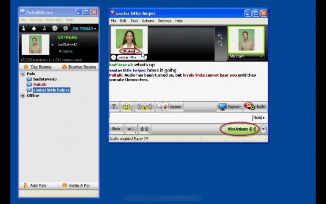326x204 pixels.
Task: Open the people icon in PaltalkScene toolbar
Action: (24, 28)
